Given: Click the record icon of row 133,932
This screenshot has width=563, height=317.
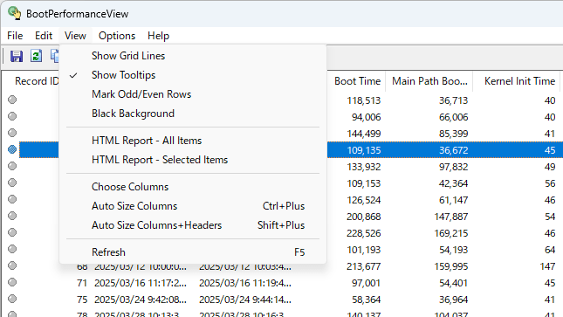Looking at the screenshot, I should point(12,166).
